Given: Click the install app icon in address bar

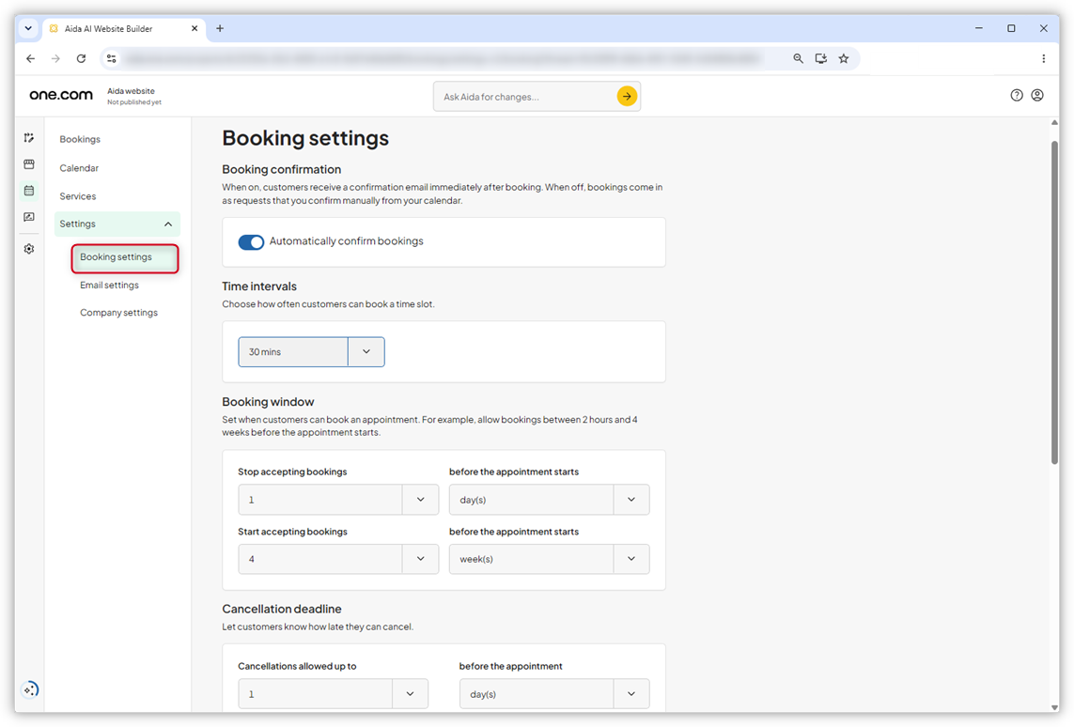Looking at the screenshot, I should [820, 59].
